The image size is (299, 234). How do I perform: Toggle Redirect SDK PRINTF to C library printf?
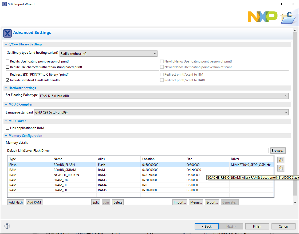[x=8, y=75]
